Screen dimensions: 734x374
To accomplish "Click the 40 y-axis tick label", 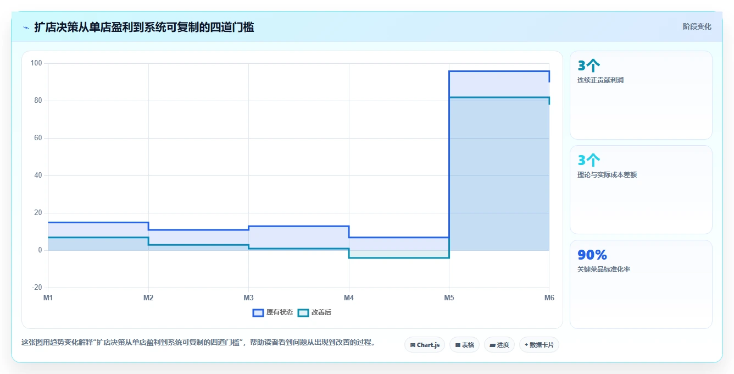I will click(38, 175).
